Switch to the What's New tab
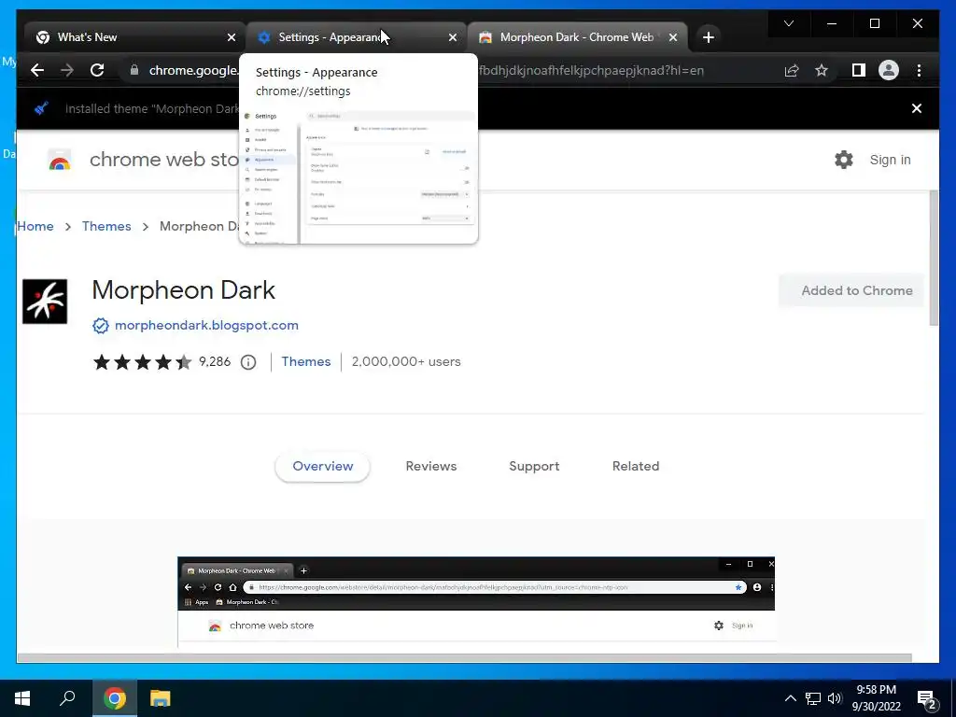Screen dimensions: 956x717 [134, 37]
